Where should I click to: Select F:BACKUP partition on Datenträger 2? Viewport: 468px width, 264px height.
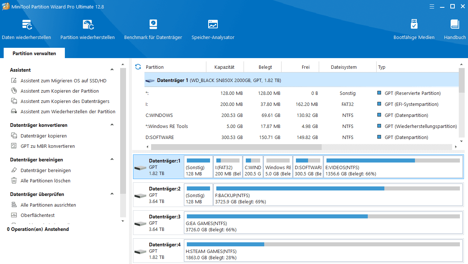tap(338, 195)
